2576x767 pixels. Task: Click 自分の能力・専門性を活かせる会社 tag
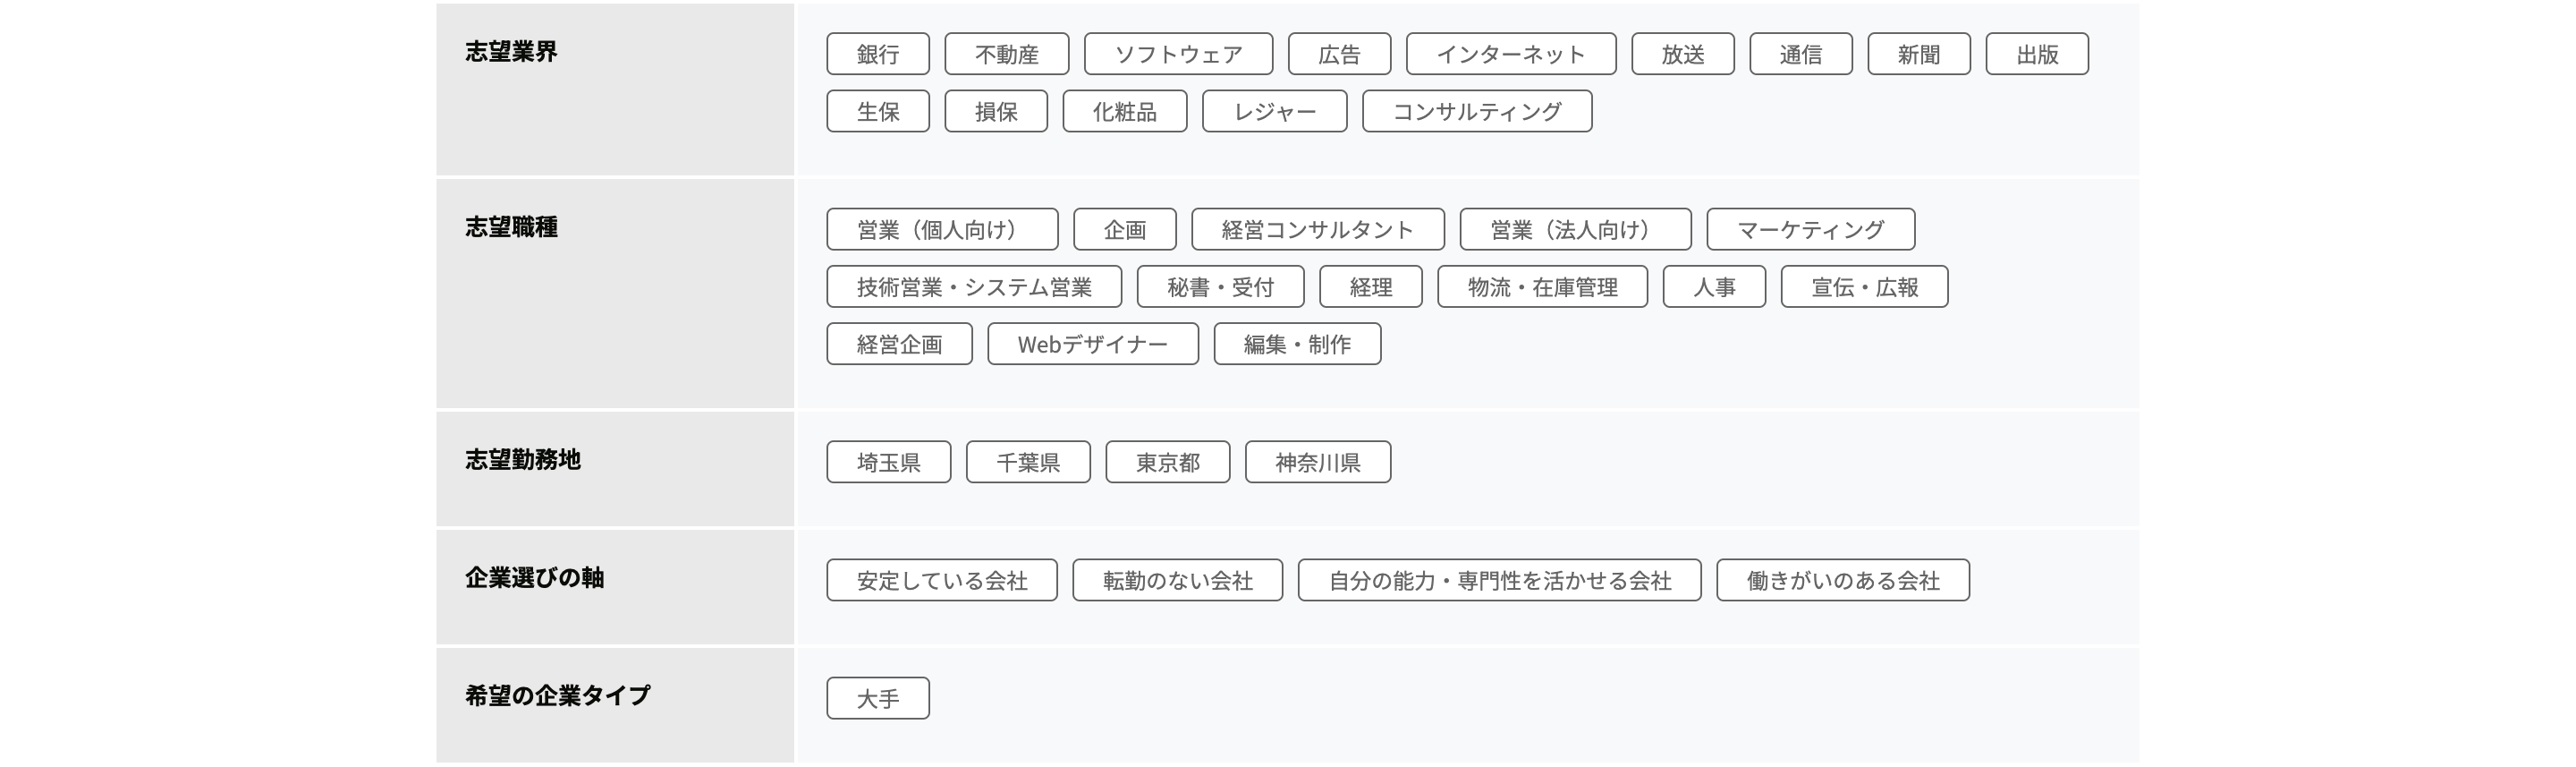[x=1499, y=580]
